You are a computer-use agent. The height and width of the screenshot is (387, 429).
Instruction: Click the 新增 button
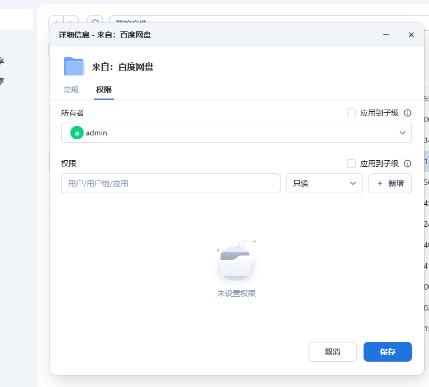(390, 183)
